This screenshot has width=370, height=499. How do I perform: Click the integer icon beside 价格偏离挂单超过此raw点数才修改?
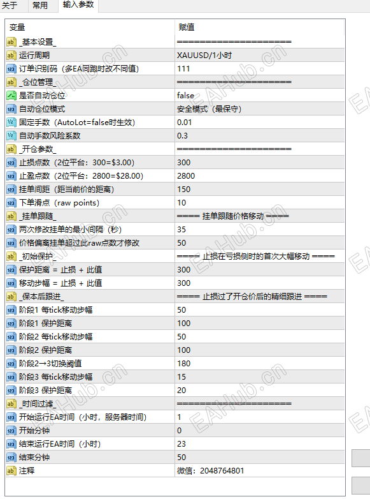pos(11,243)
